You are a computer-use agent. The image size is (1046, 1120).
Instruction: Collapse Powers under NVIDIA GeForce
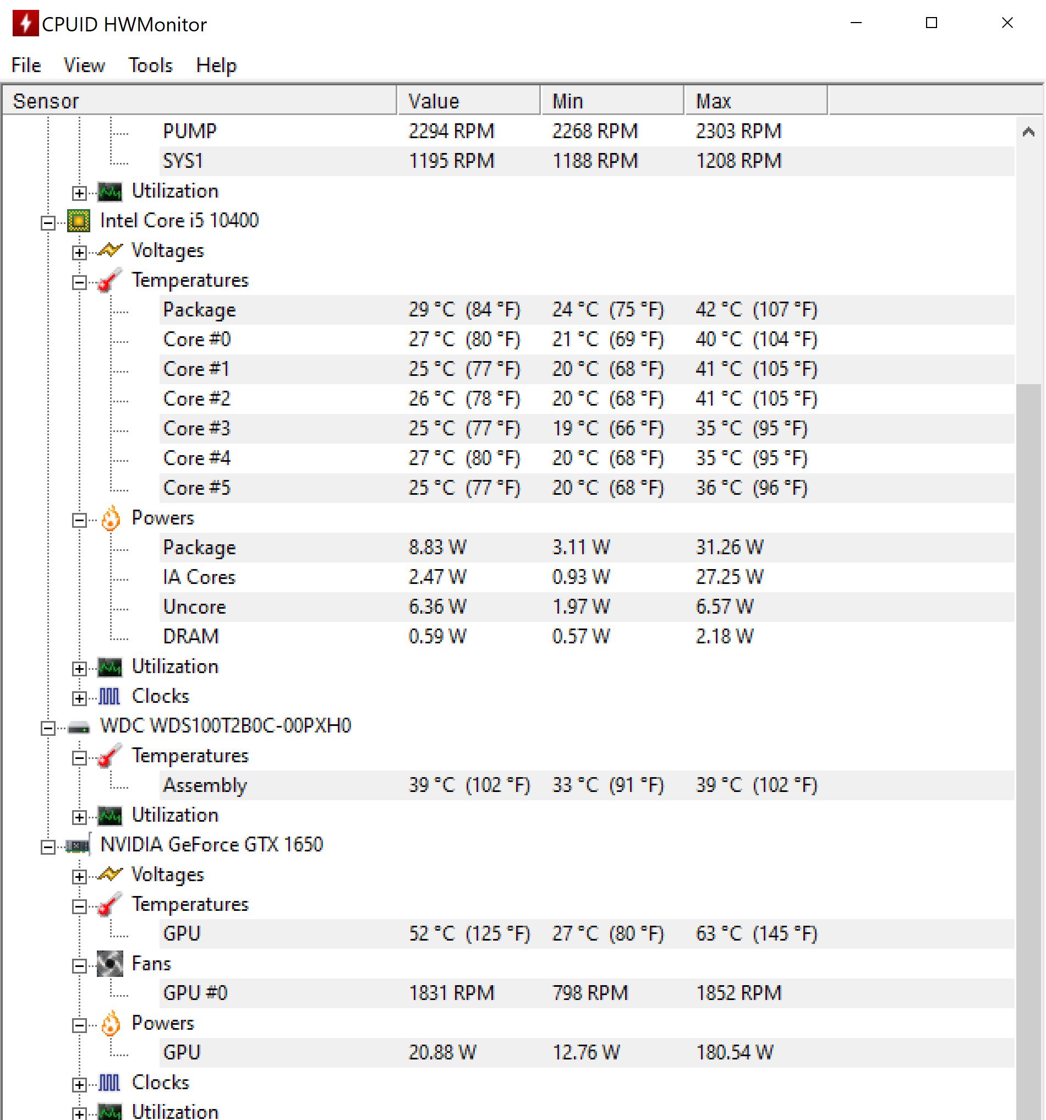79,1025
